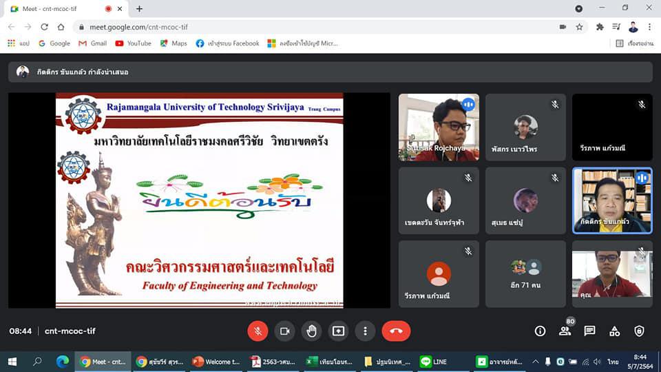
Task: Launch Microsoft Edge from the taskbar
Action: pos(63,362)
